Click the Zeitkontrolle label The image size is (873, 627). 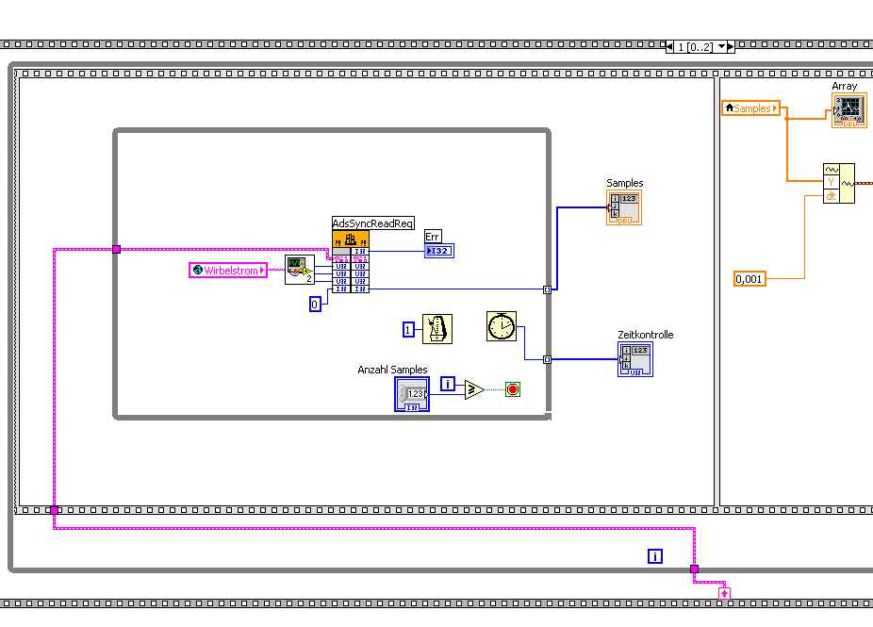(x=645, y=335)
